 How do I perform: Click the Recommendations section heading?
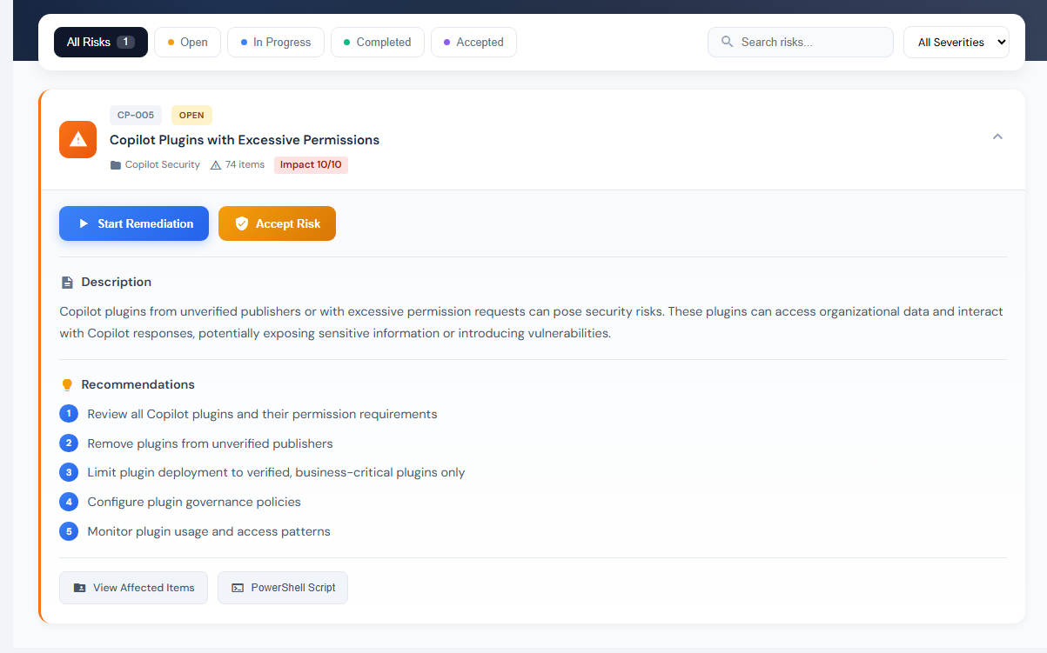tap(138, 384)
